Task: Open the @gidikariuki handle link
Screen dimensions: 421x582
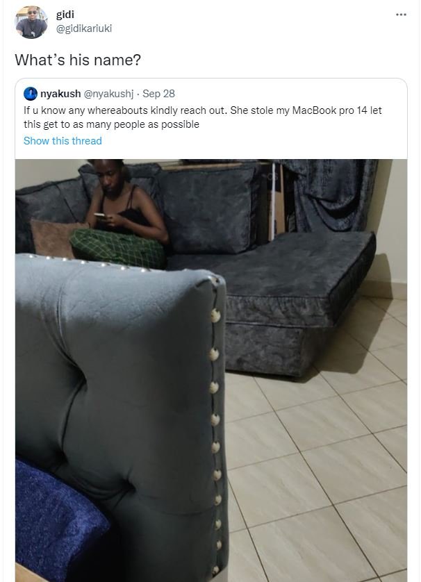Action: (84, 28)
